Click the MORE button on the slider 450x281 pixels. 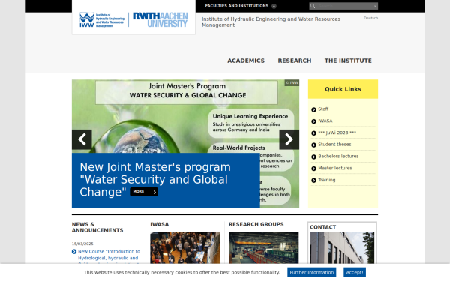point(144,192)
